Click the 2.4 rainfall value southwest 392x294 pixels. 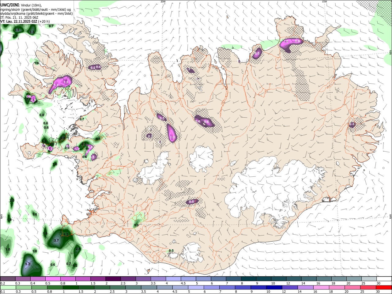pos(78,249)
